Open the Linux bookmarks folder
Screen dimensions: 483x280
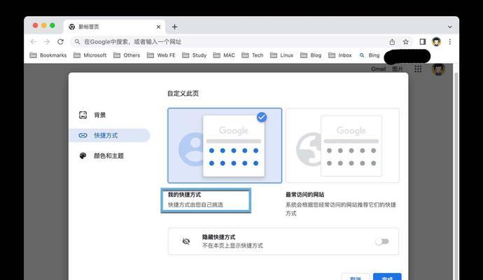[x=281, y=55]
